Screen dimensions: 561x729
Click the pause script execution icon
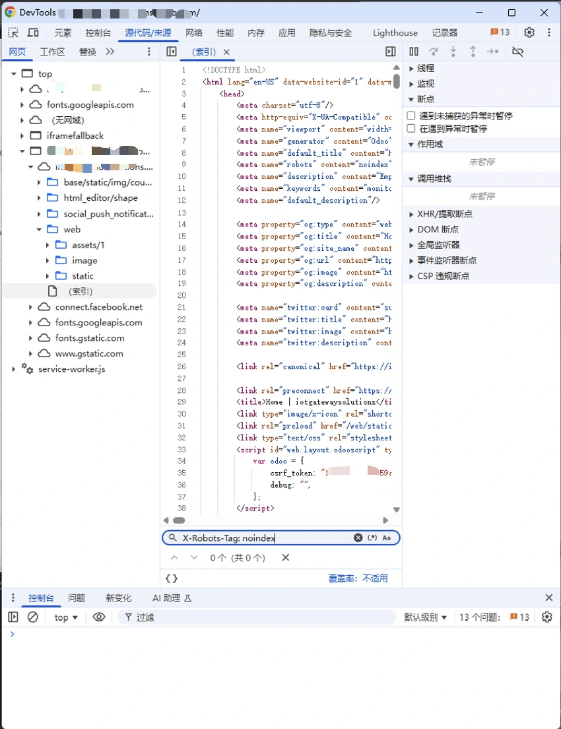(412, 52)
